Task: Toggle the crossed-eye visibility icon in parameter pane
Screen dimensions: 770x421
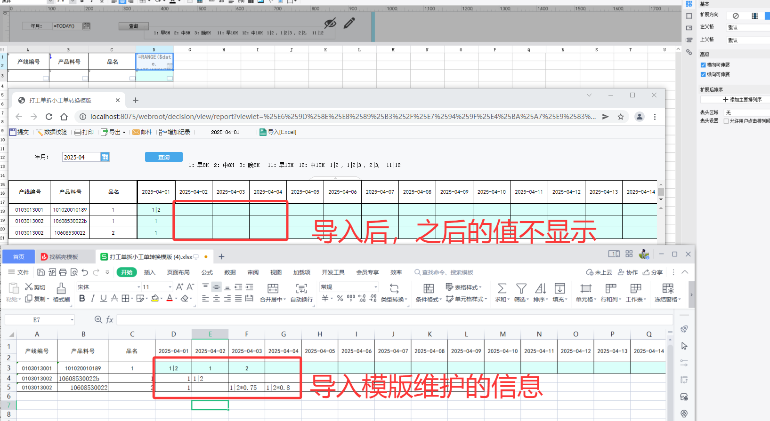Action: 330,23
